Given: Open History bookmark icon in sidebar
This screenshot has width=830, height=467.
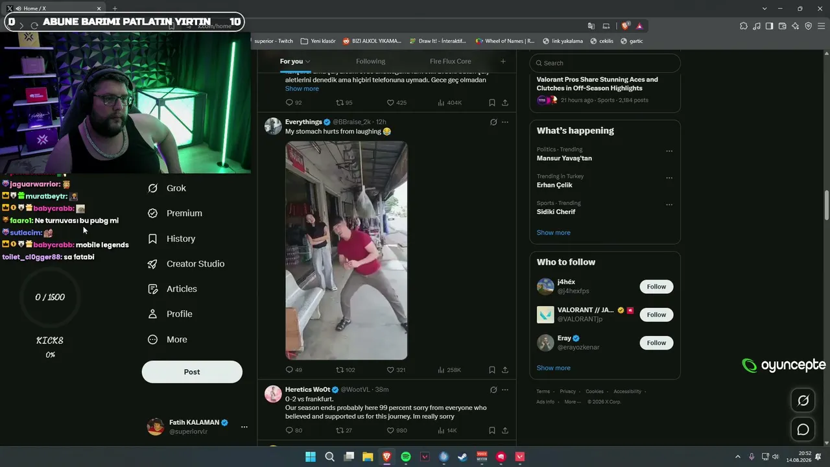Looking at the screenshot, I should pyautogui.click(x=152, y=239).
